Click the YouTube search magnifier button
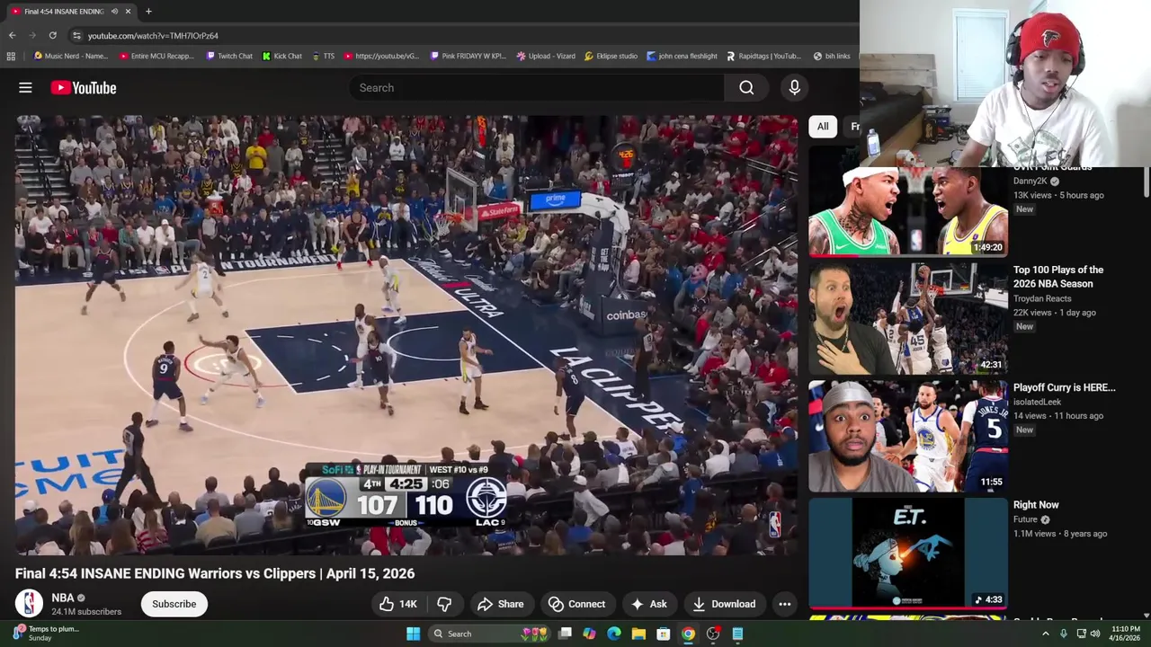 [746, 87]
